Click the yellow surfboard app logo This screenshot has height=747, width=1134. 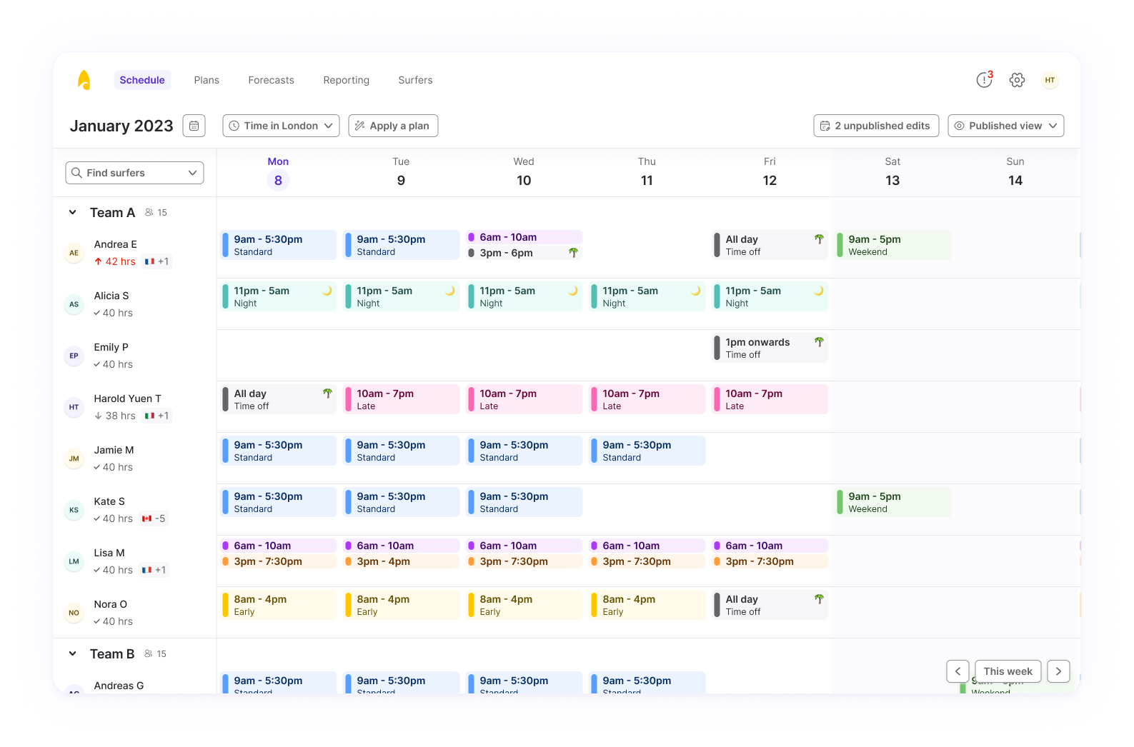coord(84,80)
